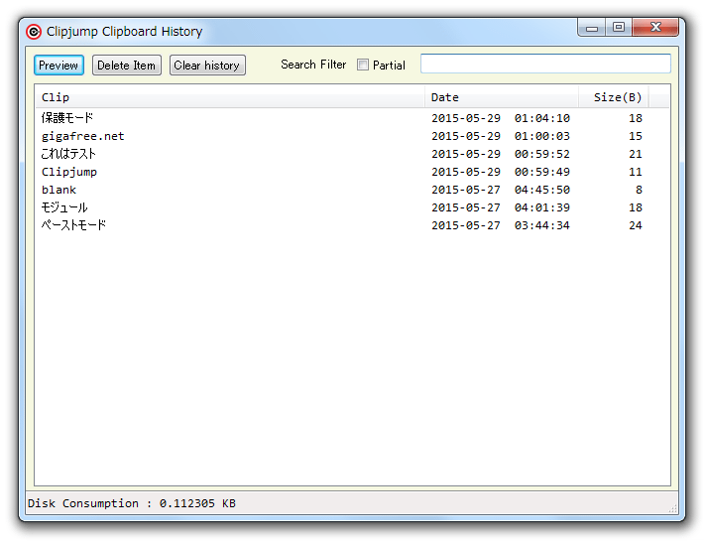Click the Clear history button
This screenshot has height=544, width=707.
click(207, 65)
